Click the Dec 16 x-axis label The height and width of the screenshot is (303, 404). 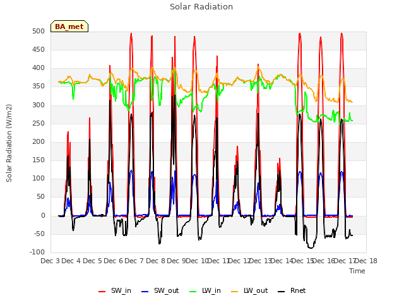[324, 261]
